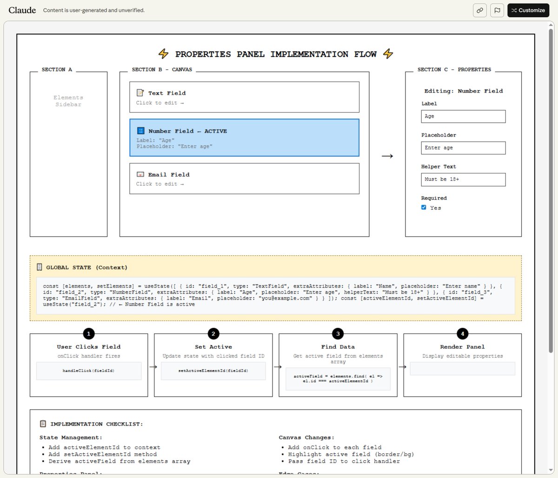
Task: Click onClick handler fires description
Action: click(89, 356)
